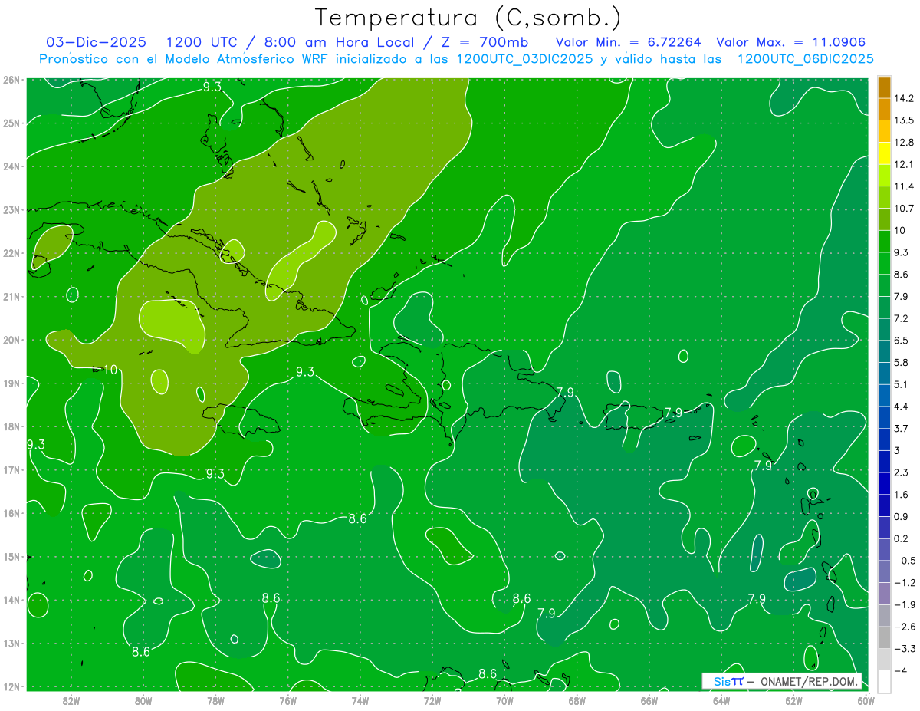The width and height of the screenshot is (920, 711).
Task: Click the legend value "13.5"
Action: [904, 120]
